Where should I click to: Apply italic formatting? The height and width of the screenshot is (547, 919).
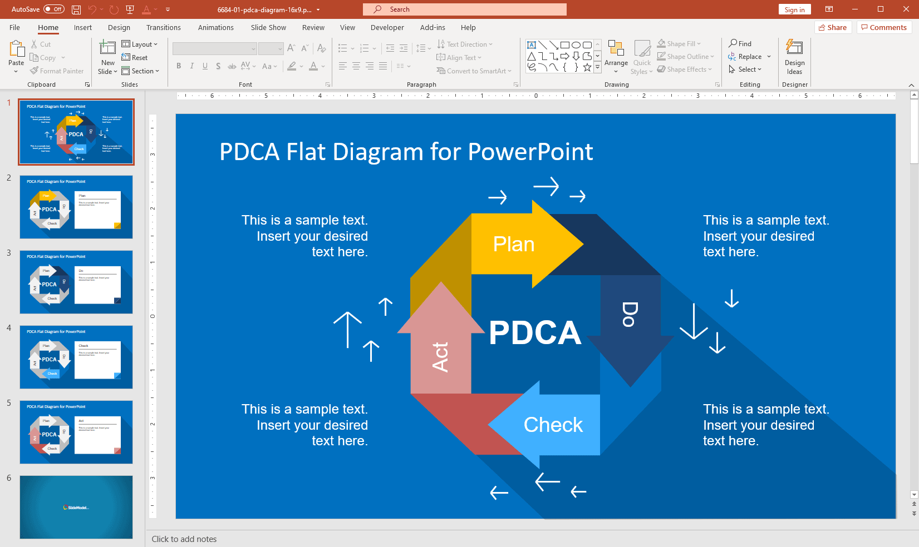click(191, 66)
